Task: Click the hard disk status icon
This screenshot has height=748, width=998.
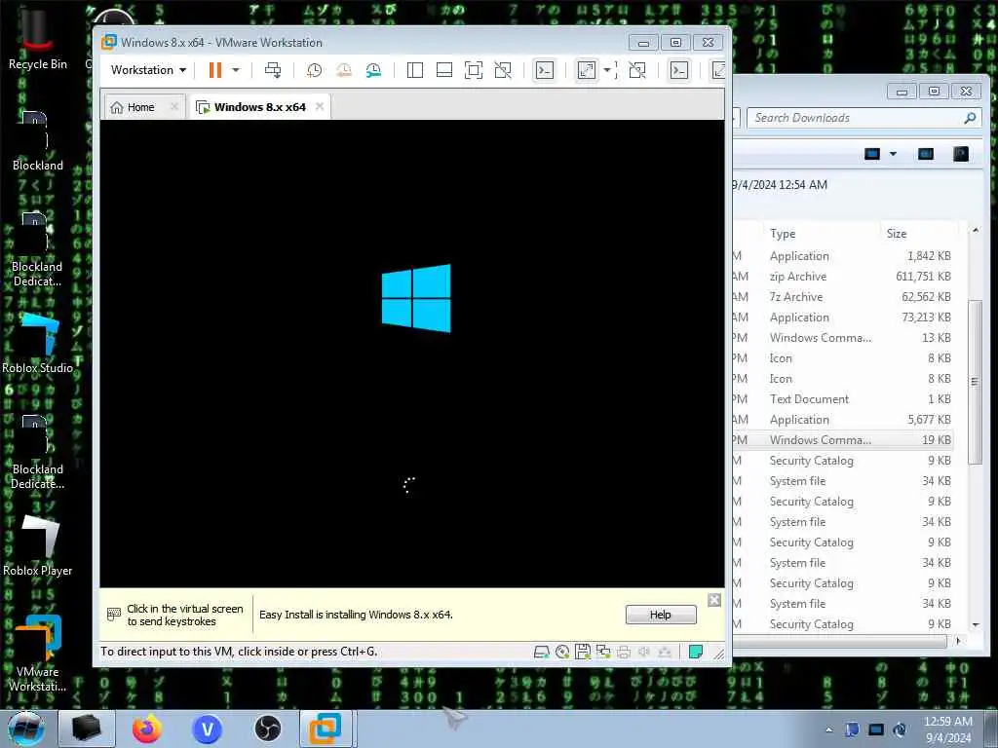Action: [542, 652]
